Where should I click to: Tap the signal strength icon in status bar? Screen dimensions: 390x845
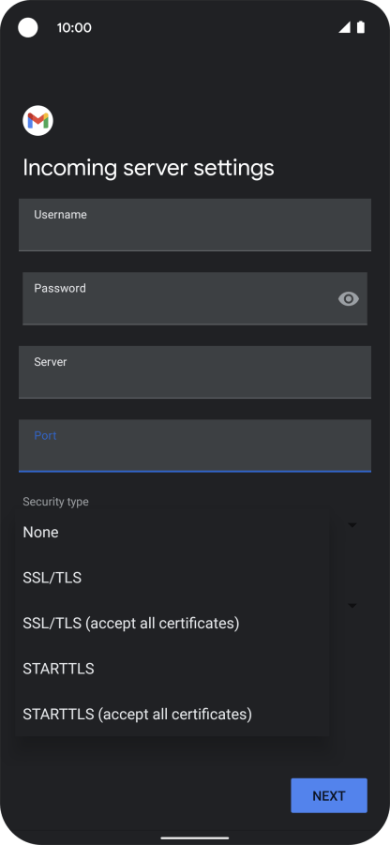pos(344,27)
